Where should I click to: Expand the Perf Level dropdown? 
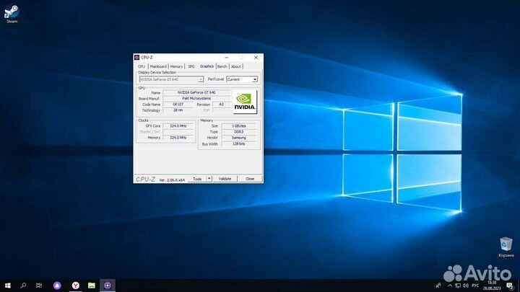(254, 79)
